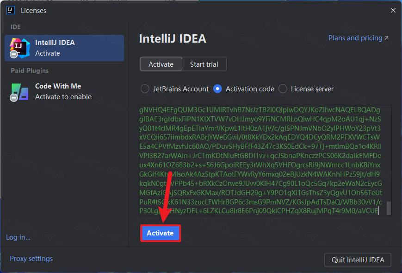Click the Quit IntelliJ IDEA button

click(358, 260)
